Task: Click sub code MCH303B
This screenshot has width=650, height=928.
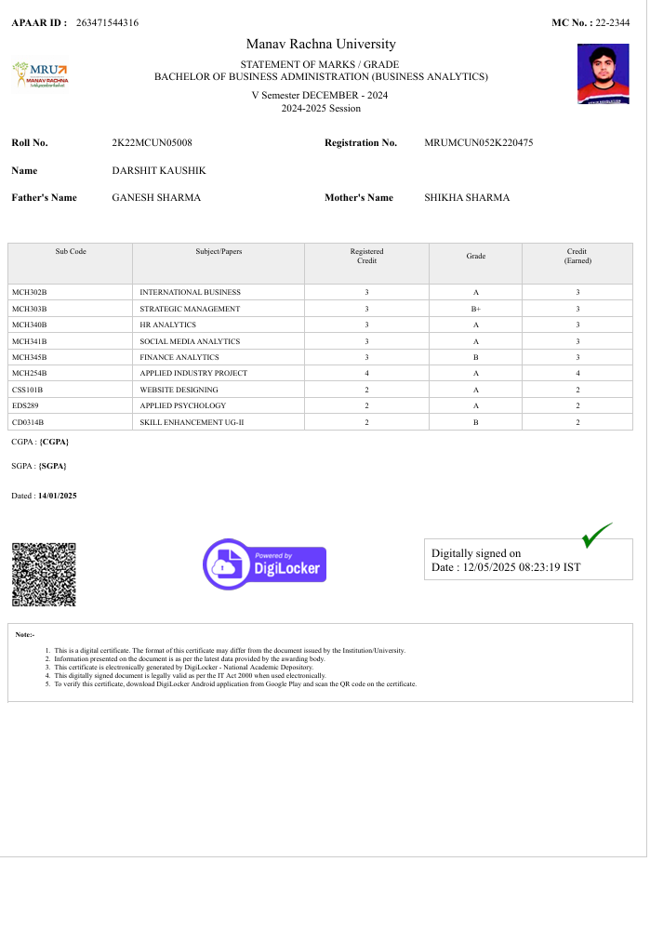Action: [30, 309]
